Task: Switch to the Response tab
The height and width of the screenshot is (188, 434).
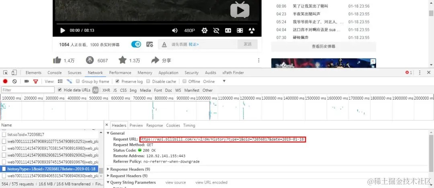Action: tap(154, 125)
